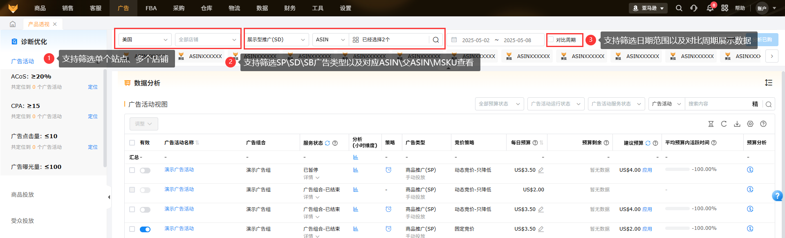This screenshot has width=785, height=238.
Task: Edit the first row's US$3.50 daily budget
Action: pyautogui.click(x=541, y=170)
